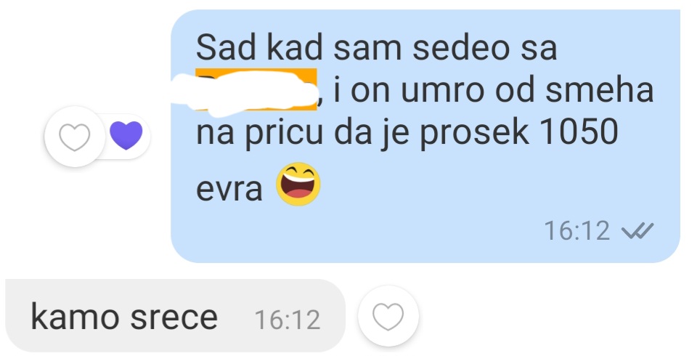Open the gray "kamo srece" bubble

click(175, 315)
